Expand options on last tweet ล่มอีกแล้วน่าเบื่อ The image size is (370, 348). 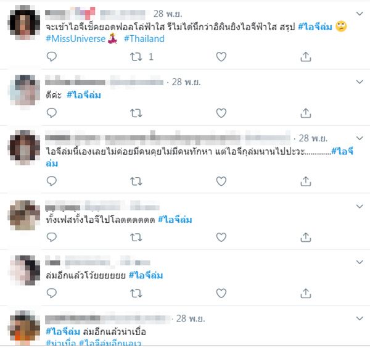360,318
